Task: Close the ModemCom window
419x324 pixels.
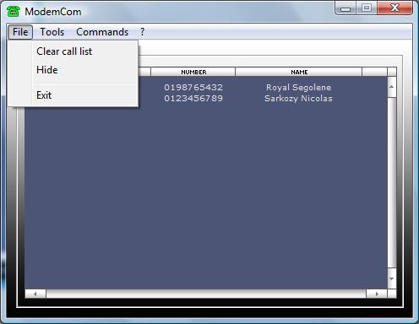Action: tap(395, 8)
